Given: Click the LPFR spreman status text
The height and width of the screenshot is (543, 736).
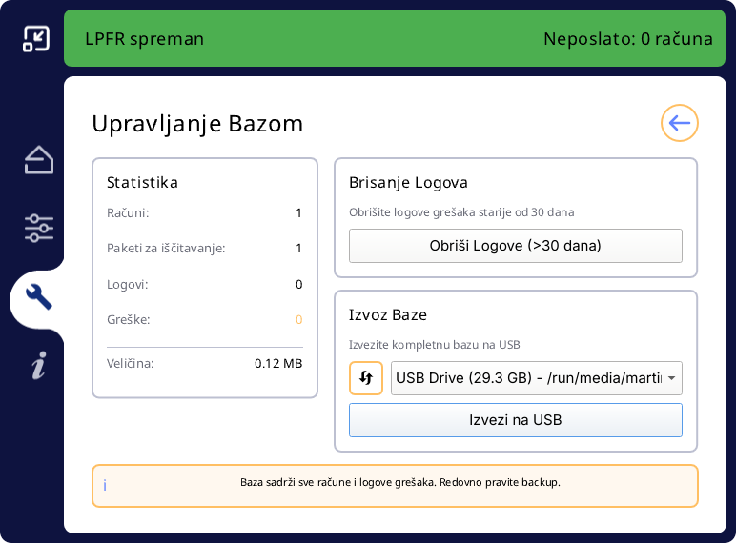Looking at the screenshot, I should click(145, 39).
